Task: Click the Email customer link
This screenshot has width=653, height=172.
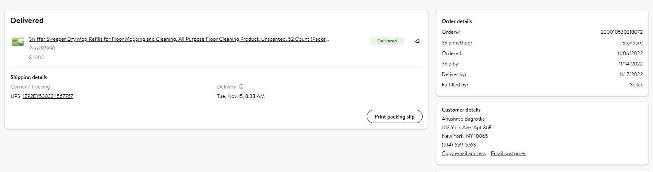Action: (x=508, y=153)
